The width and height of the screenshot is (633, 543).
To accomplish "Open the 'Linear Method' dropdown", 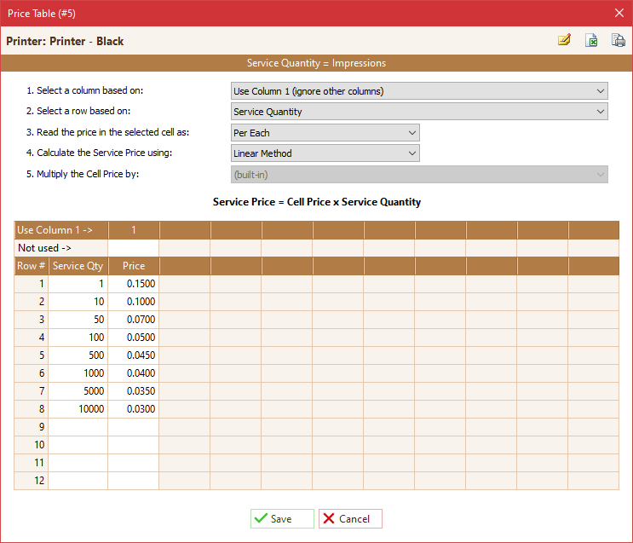I will 325,153.
